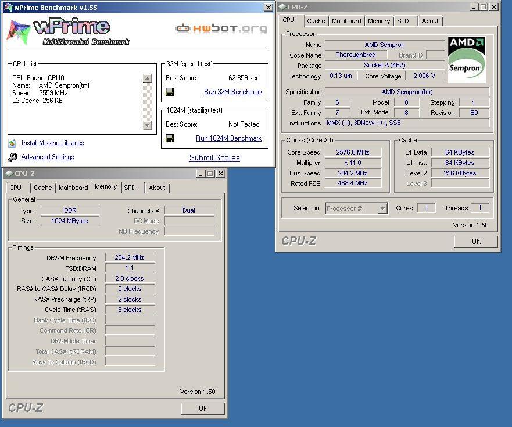Switch to About tab in right CPU-Z window

429,21
